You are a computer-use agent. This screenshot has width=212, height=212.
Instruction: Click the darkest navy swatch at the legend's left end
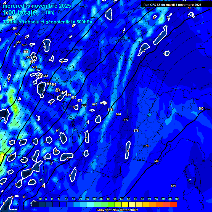tap(35, 205)
